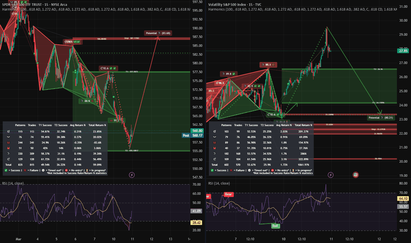411x243 pixels.
Task: Click the 602 total patterns cell in VIX table
Action: pyautogui.click(x=227, y=165)
